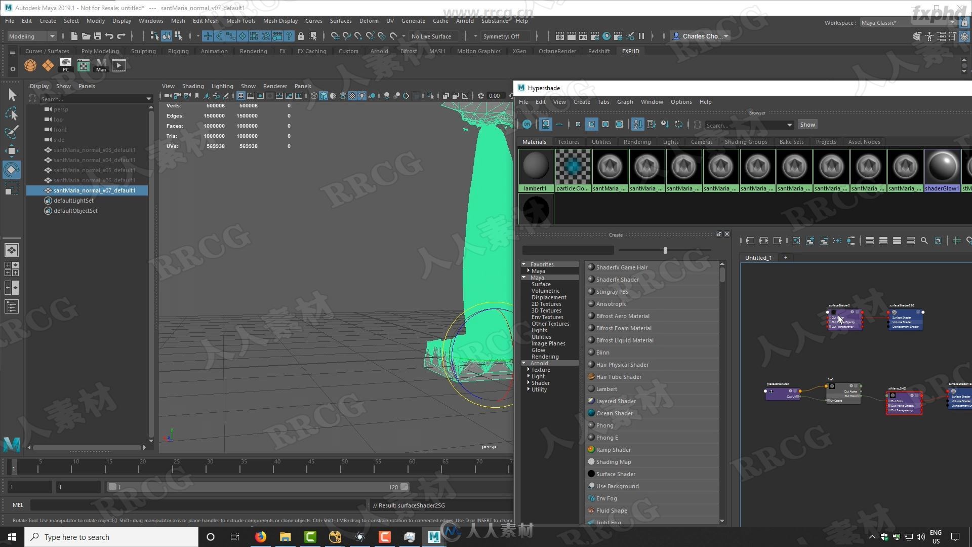
Task: Click No Live Surface field
Action: [434, 36]
